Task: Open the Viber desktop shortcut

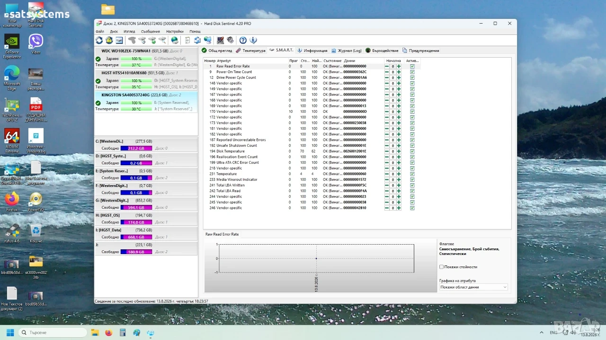Action: pos(36,44)
